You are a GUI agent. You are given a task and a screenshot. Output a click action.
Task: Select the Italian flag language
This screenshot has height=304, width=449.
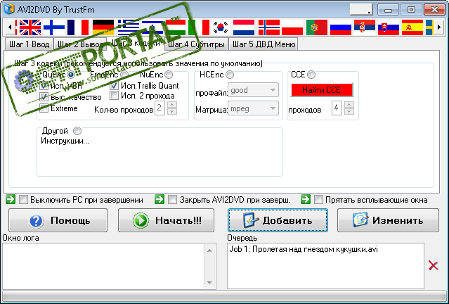tap(199, 27)
